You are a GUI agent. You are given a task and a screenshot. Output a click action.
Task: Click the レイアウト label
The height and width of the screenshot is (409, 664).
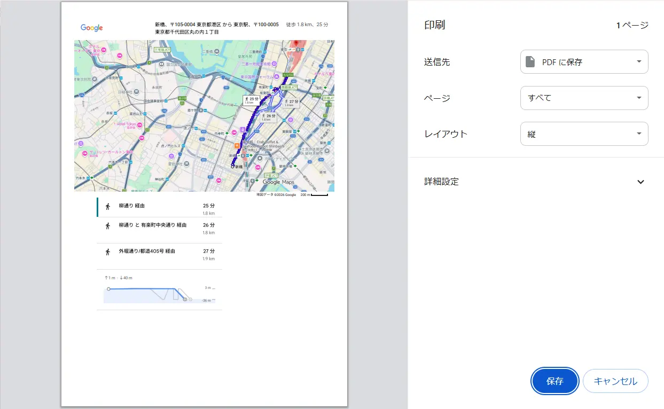point(446,134)
